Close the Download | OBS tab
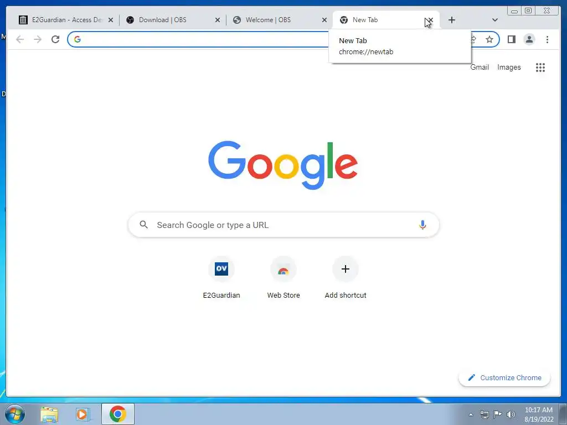Screen dimensions: 567x425 [217, 20]
